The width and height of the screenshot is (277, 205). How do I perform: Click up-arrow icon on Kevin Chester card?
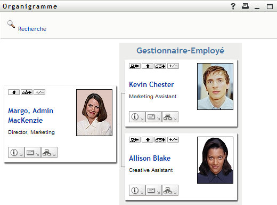click(x=148, y=66)
